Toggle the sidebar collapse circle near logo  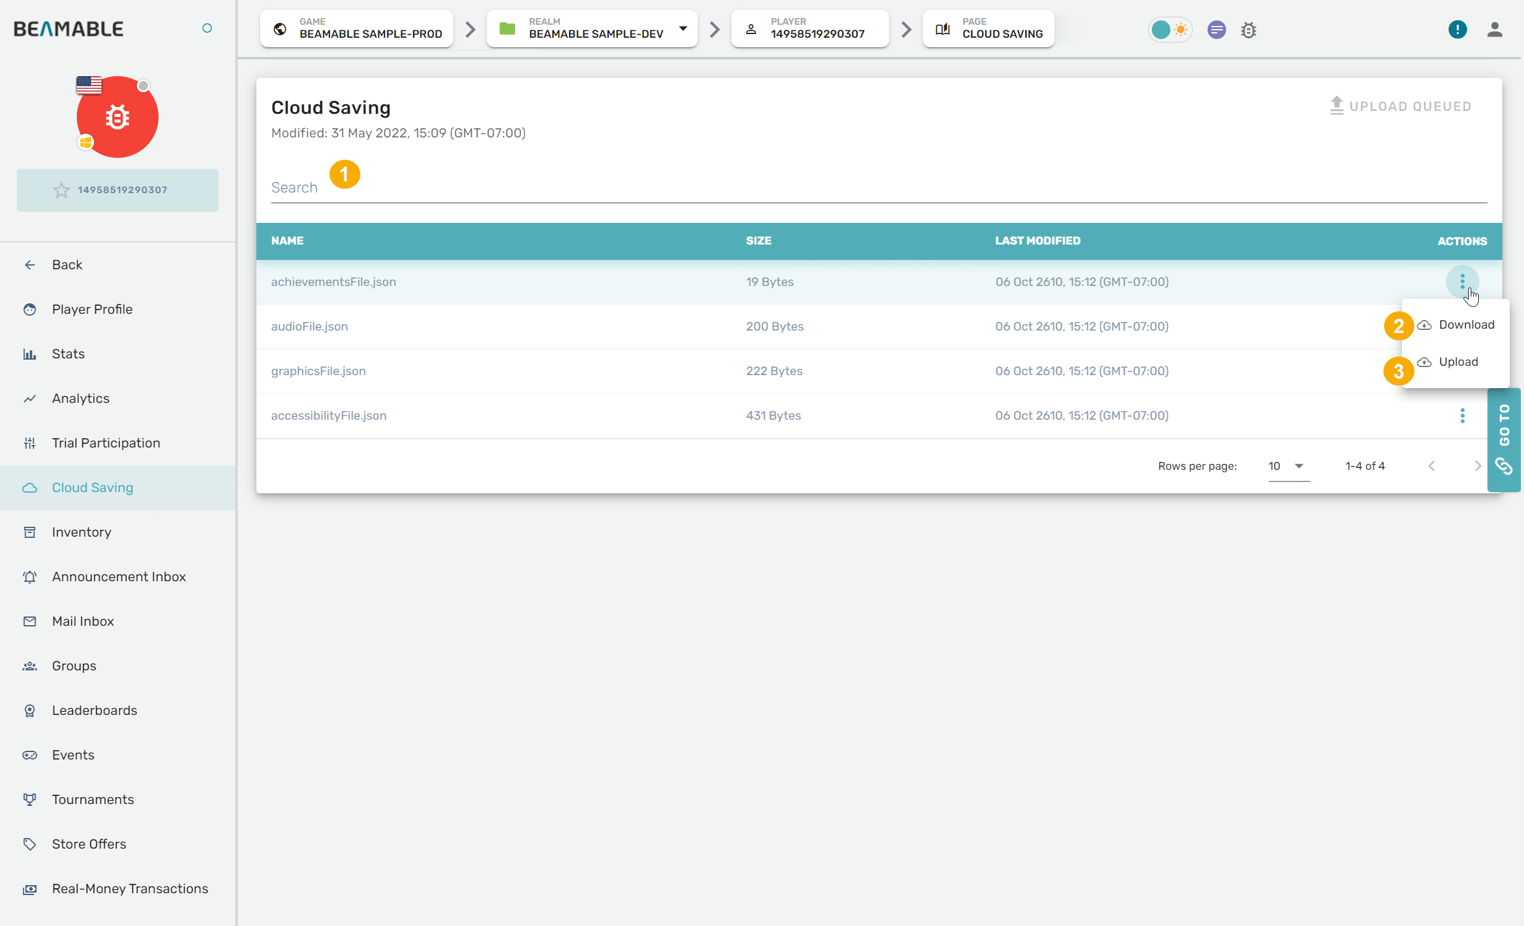tap(207, 28)
